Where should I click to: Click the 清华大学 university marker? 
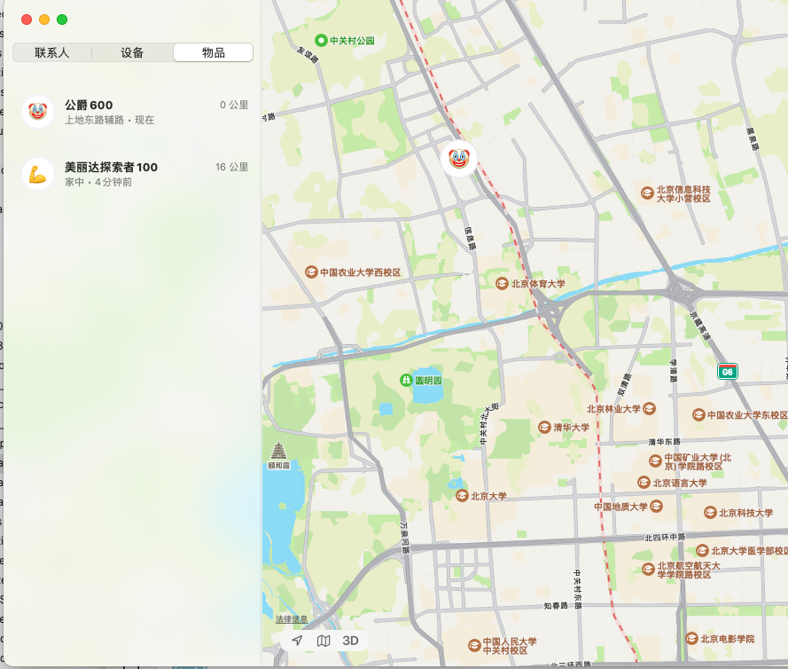coord(544,428)
